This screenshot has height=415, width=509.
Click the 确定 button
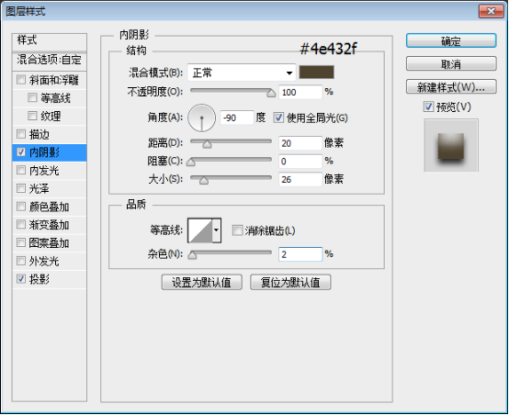point(451,41)
